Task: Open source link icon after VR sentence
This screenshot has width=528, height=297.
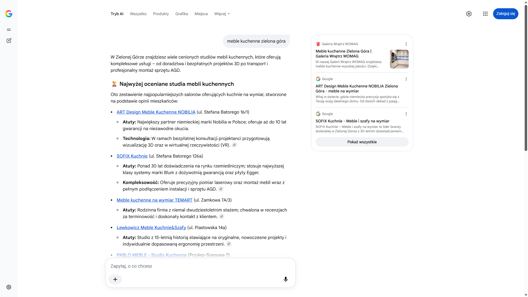Action: point(234,145)
